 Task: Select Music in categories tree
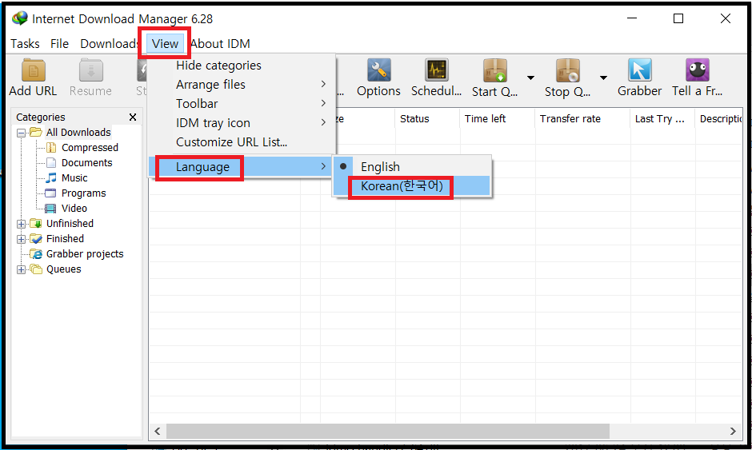74,177
